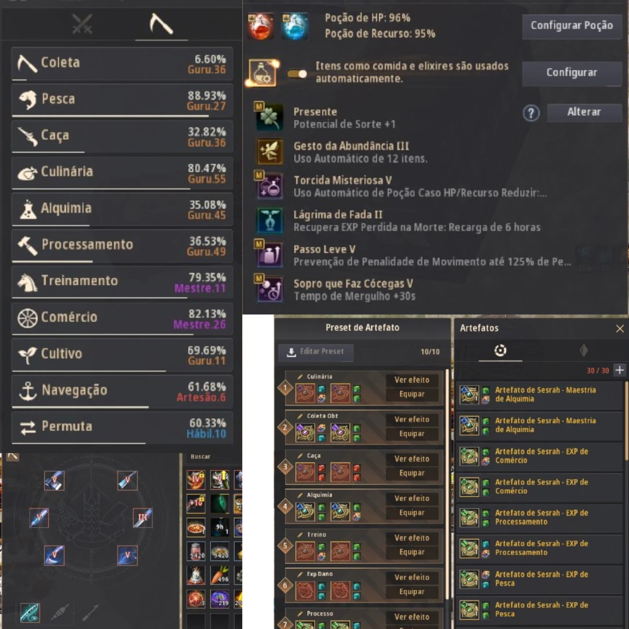This screenshot has height=629, width=629.
Task: Open the Editar Preset option
Action: [316, 352]
